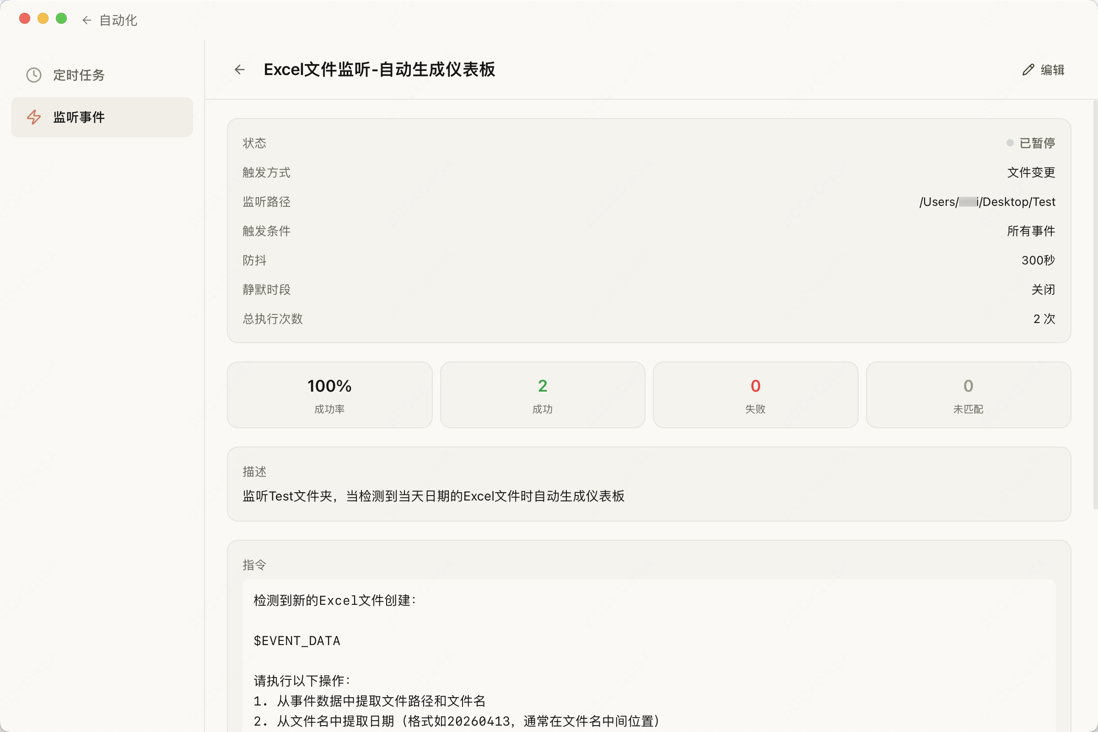Maximize the window with green button
Viewport: 1098px width, 732px height.
point(61,18)
